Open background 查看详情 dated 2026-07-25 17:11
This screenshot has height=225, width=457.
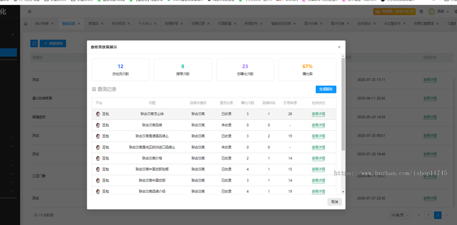(x=430, y=80)
